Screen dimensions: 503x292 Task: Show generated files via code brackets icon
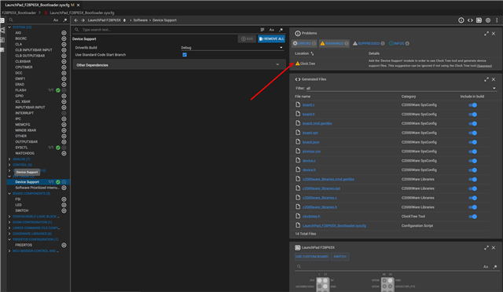(x=470, y=20)
